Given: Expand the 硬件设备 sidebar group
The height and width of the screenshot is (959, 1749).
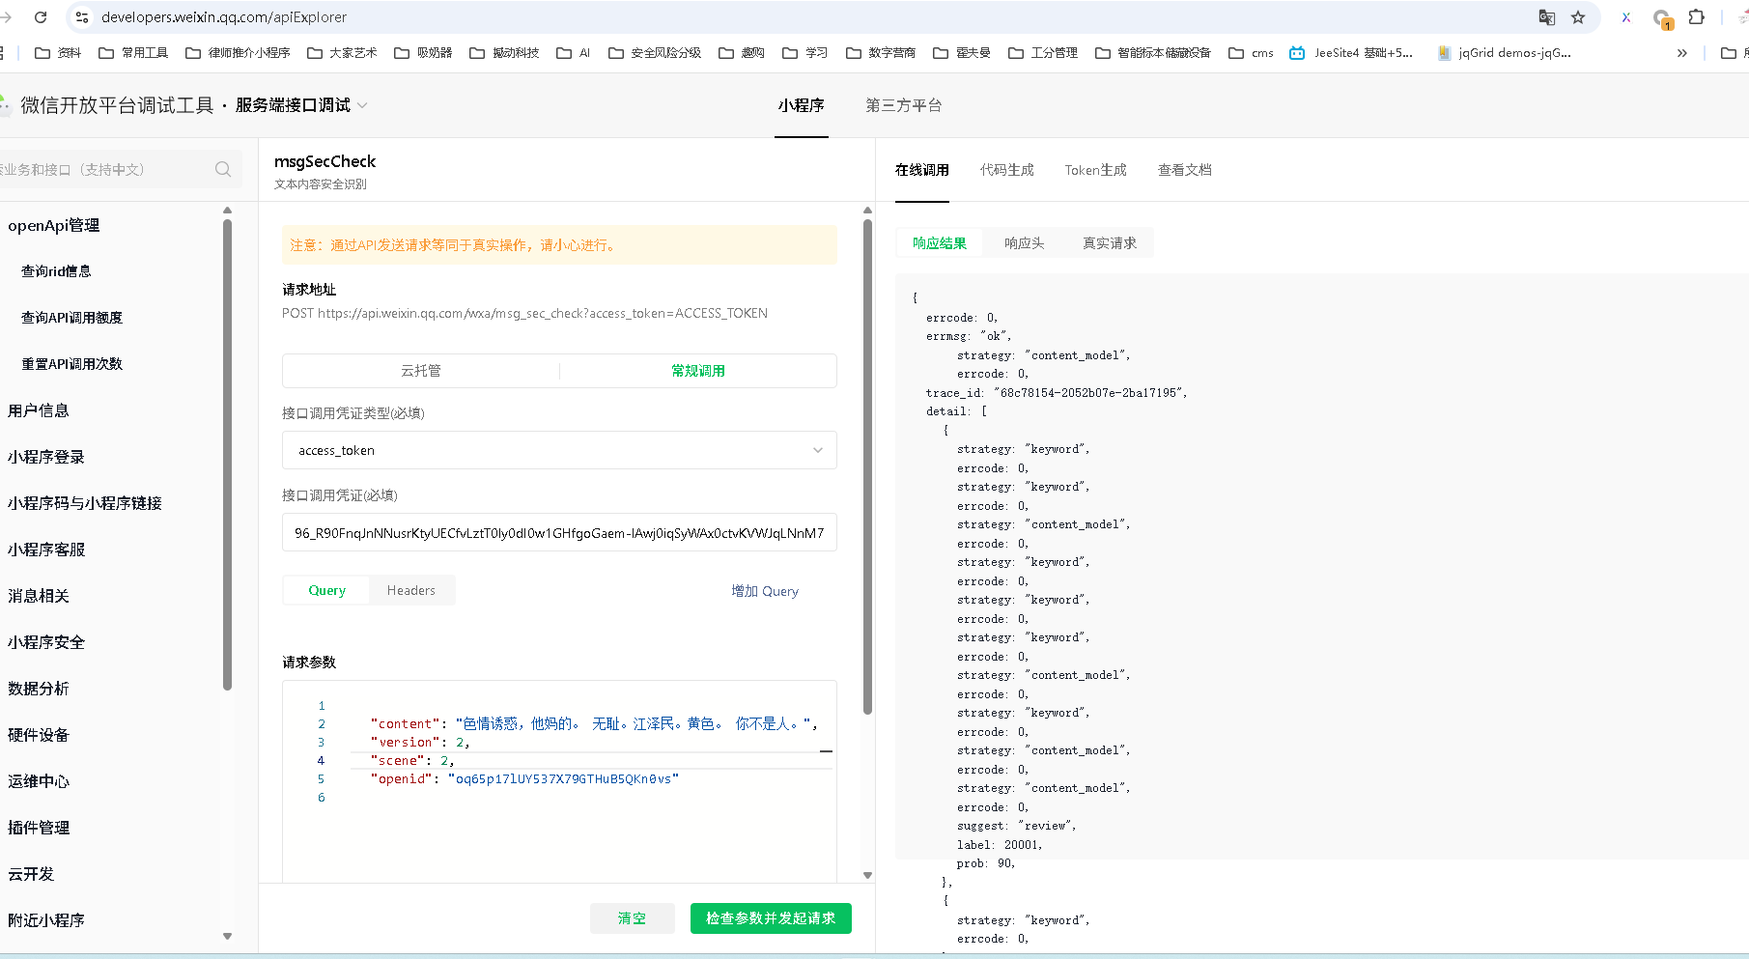Looking at the screenshot, I should pyautogui.click(x=39, y=735).
